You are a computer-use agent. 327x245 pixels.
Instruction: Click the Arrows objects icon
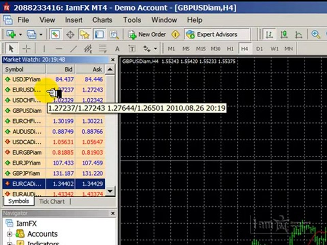pos(146,49)
